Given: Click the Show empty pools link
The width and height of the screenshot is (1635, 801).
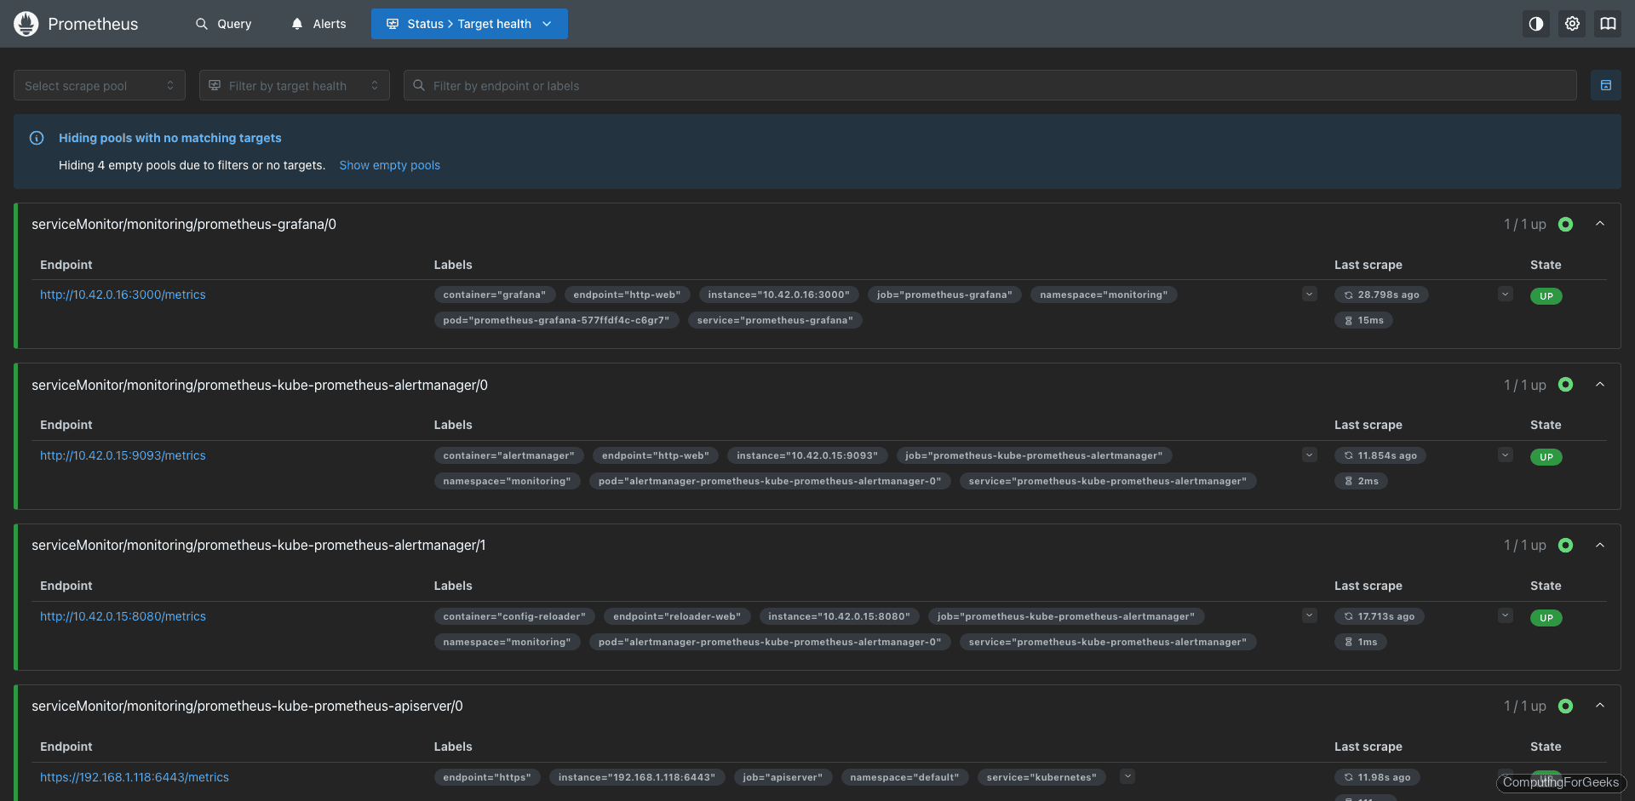Looking at the screenshot, I should coord(389,165).
